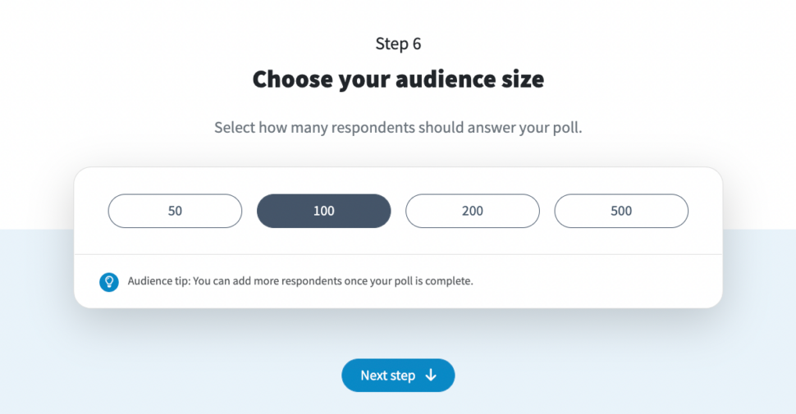This screenshot has width=796, height=414.
Task: Choose the 100 respondents audience size
Action: pyautogui.click(x=323, y=211)
